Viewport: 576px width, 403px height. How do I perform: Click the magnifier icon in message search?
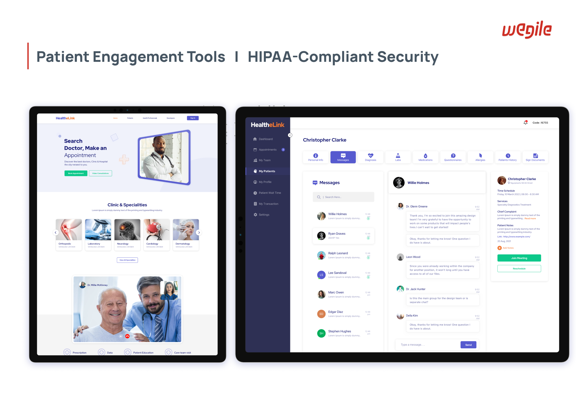pos(319,197)
